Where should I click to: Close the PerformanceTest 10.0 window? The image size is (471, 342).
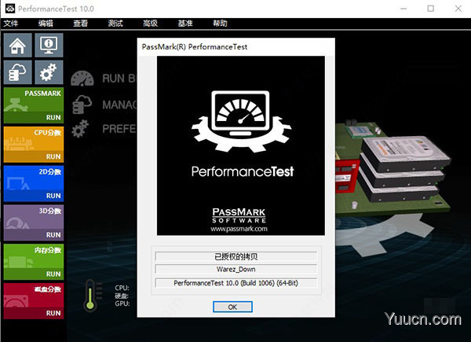click(458, 9)
